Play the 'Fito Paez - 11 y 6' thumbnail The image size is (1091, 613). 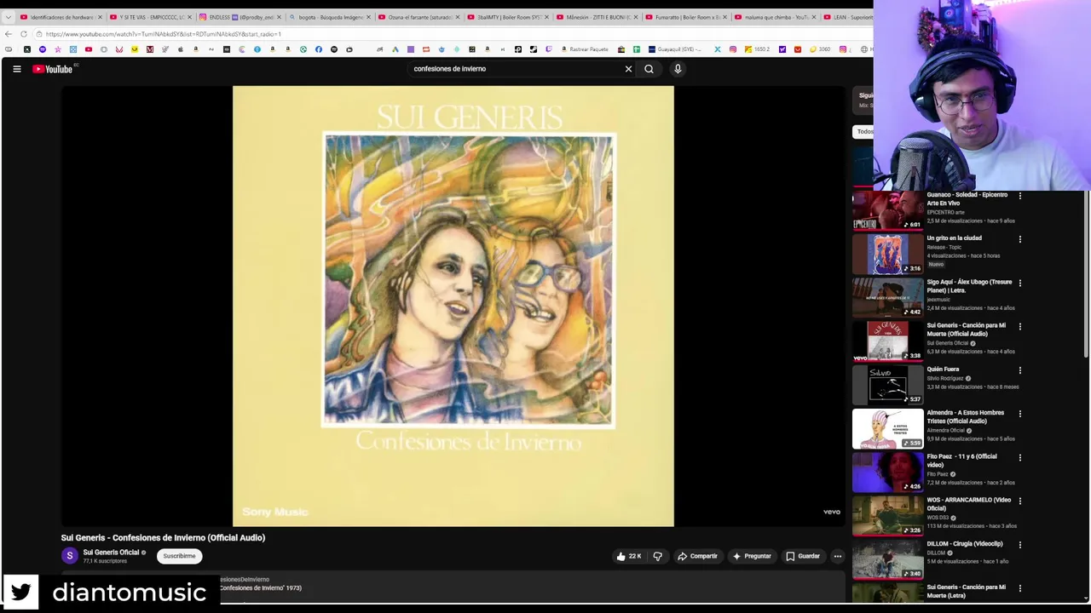click(887, 472)
